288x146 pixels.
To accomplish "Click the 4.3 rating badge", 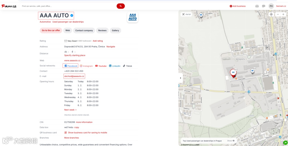I will (66, 41).
